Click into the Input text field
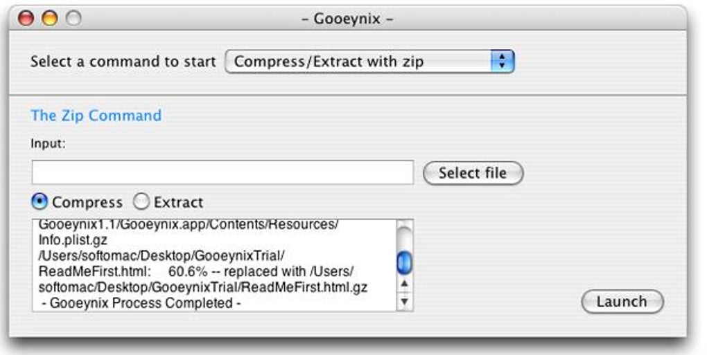 222,172
